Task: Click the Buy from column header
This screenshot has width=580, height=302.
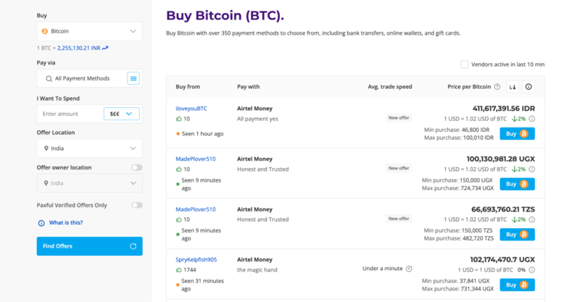Action: pos(188,87)
